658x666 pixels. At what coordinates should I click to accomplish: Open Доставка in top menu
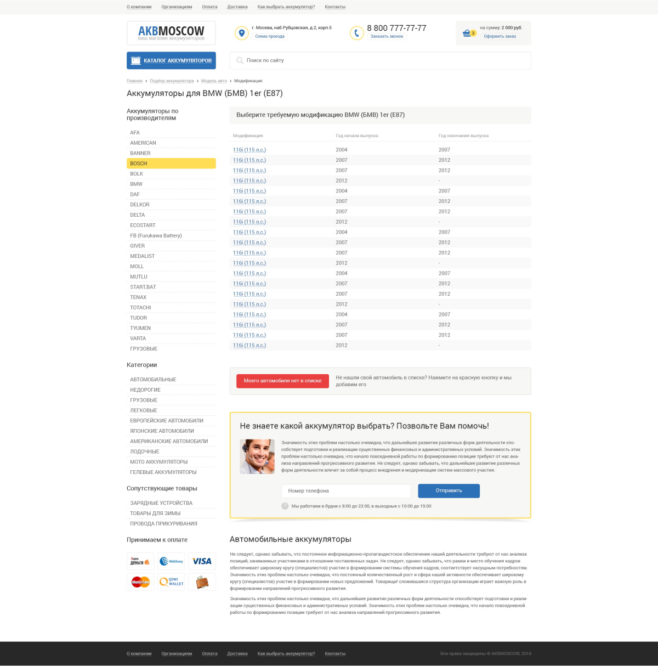coord(237,7)
